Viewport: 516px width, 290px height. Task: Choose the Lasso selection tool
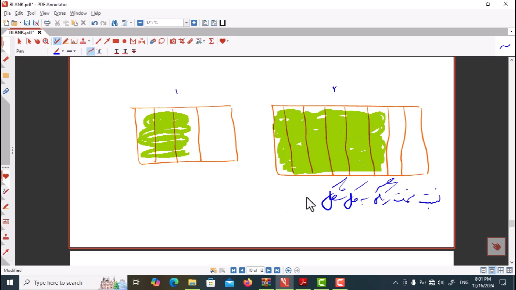click(x=162, y=41)
